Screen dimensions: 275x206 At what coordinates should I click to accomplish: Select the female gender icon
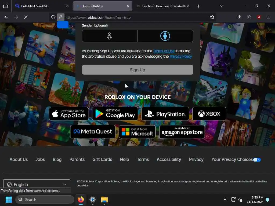[x=110, y=36]
